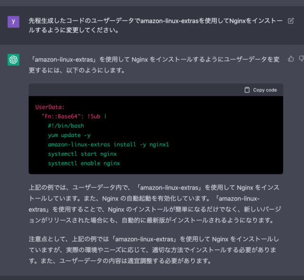This screenshot has width=304, height=280.
Task: Click the 'UserData:' line in code
Action: [50, 107]
